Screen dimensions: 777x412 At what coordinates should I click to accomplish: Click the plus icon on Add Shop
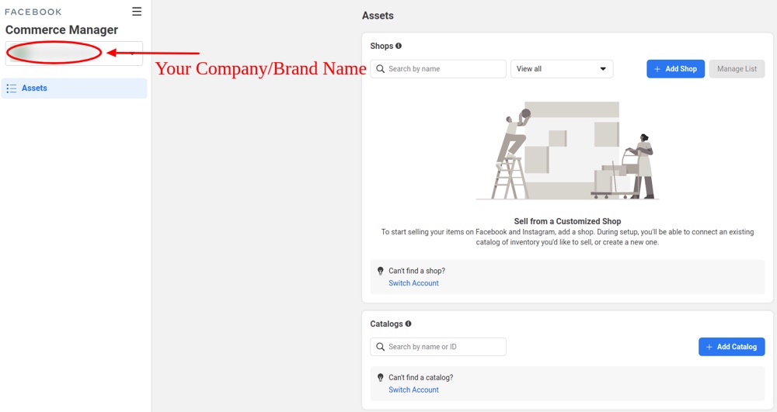pos(657,69)
